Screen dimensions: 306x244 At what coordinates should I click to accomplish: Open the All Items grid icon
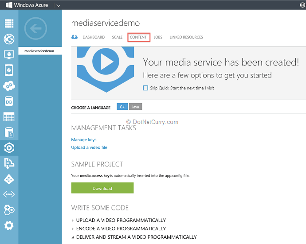(x=9, y=23)
